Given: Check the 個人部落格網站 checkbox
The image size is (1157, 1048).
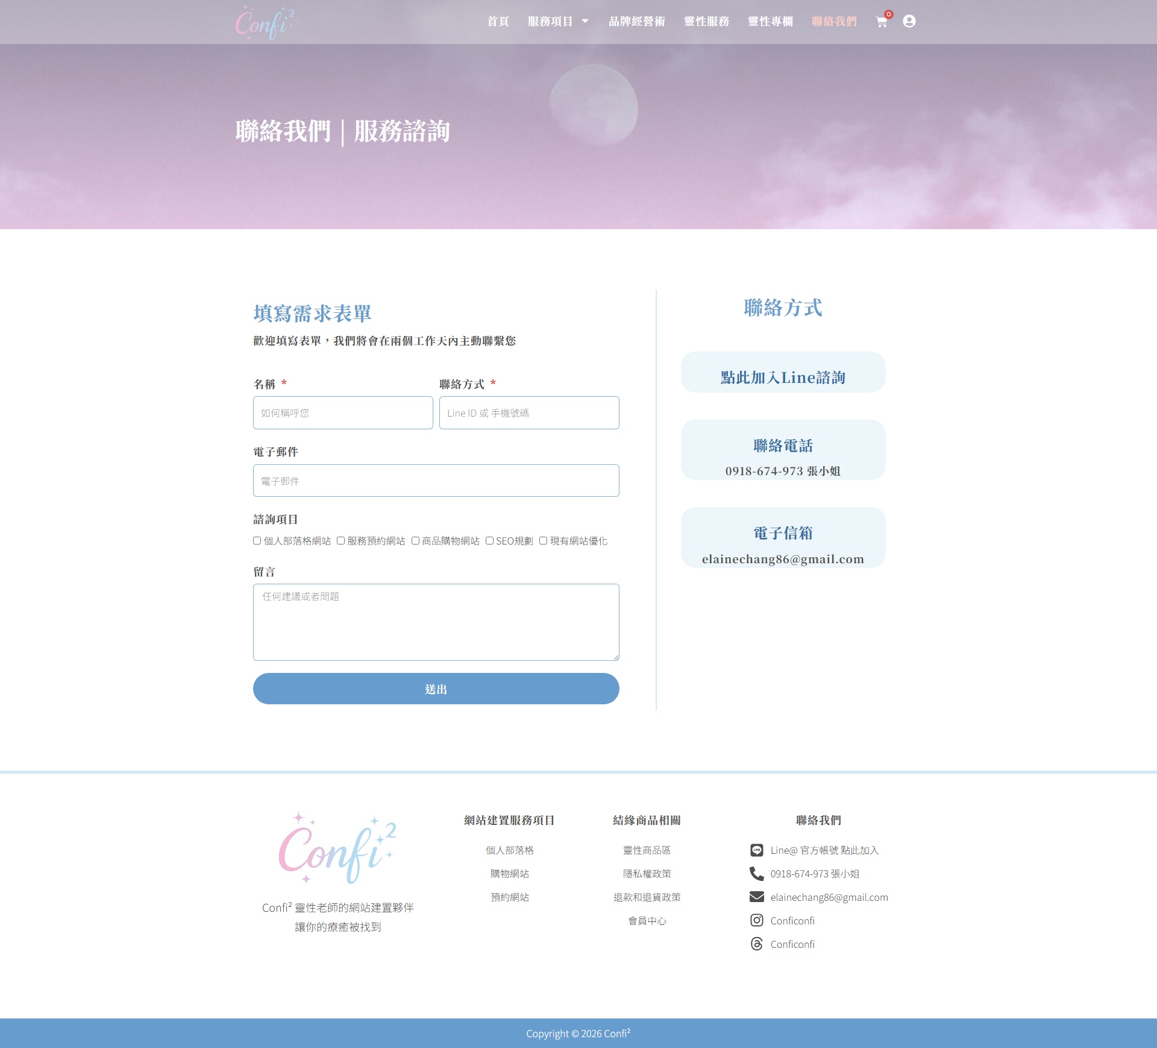Looking at the screenshot, I should tap(257, 541).
